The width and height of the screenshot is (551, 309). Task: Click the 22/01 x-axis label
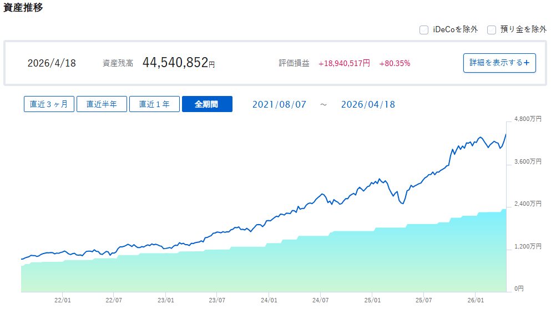coord(62,300)
